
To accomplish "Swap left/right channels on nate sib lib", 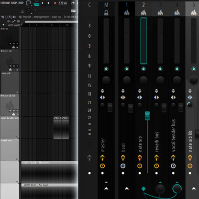I will coord(190,97).
